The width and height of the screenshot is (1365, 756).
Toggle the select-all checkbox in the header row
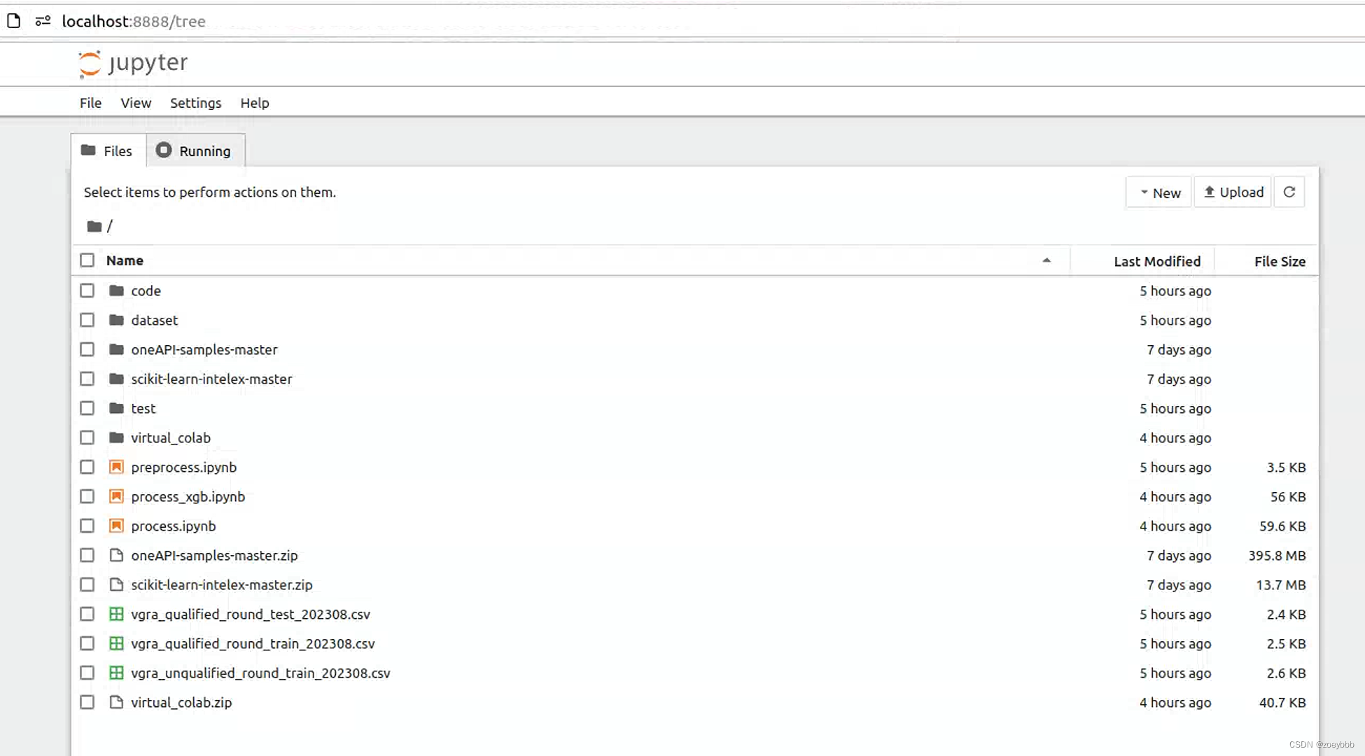tap(87, 260)
